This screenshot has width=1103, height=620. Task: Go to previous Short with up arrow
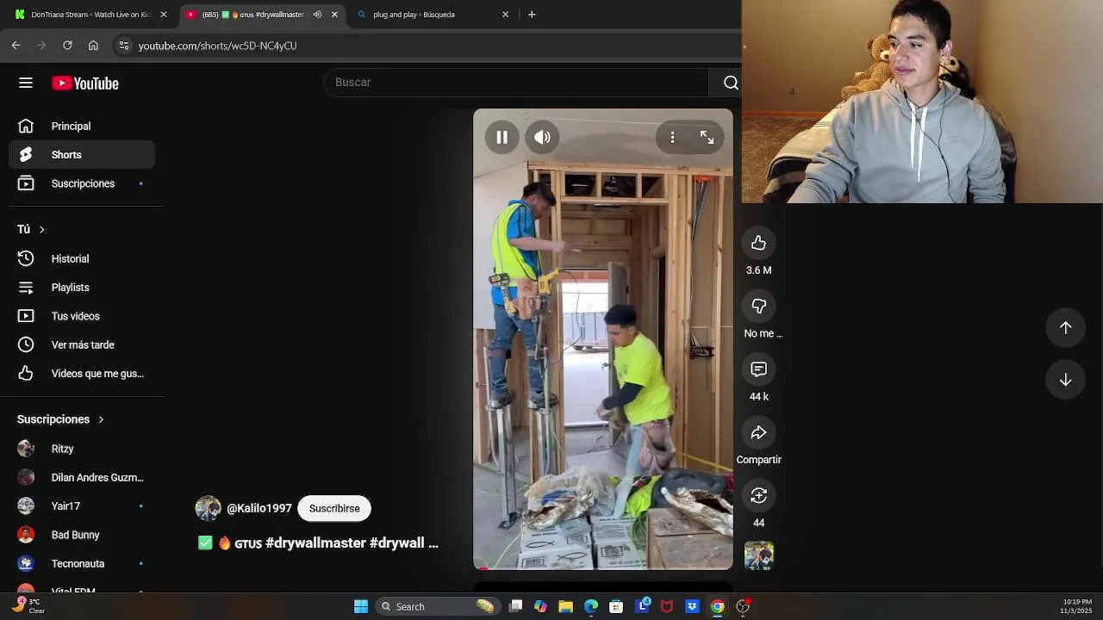click(1065, 327)
